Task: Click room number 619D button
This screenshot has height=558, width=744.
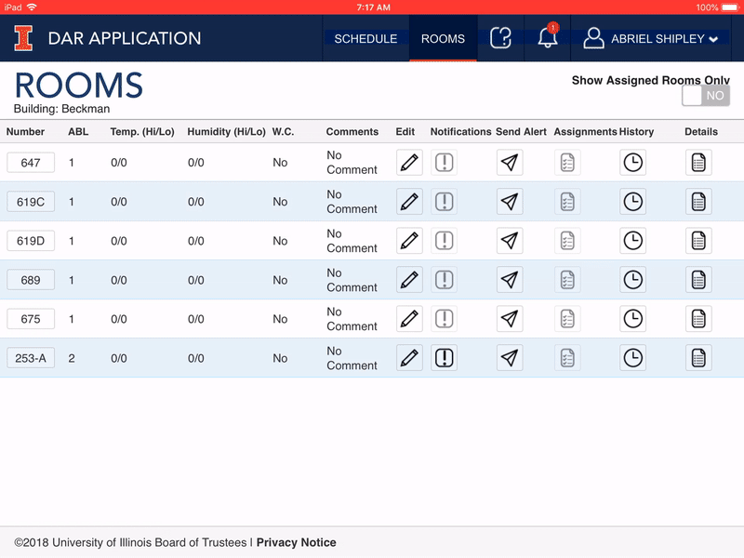Action: (31, 241)
